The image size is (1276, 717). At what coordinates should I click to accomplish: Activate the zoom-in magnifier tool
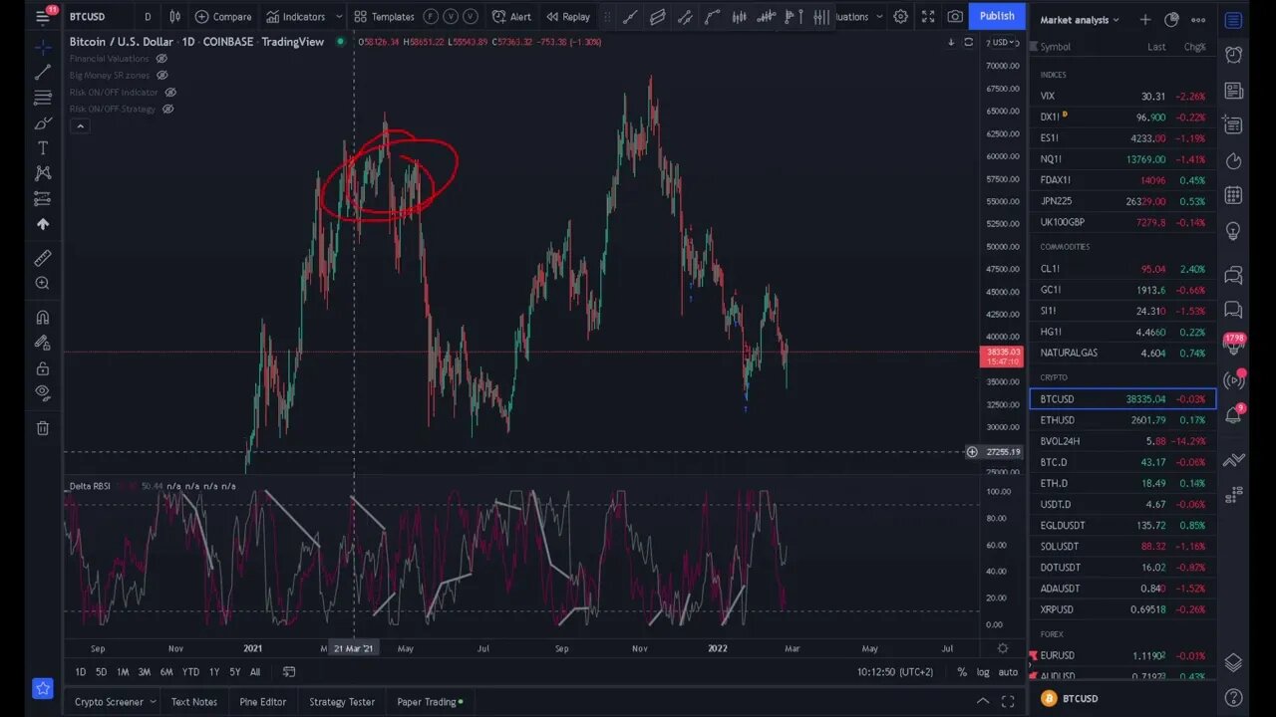(42, 284)
